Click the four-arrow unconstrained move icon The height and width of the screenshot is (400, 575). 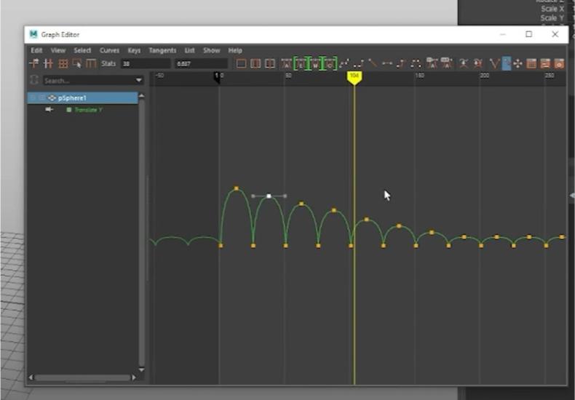pyautogui.click(x=517, y=64)
